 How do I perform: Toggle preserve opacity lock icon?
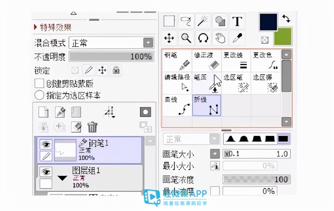[75, 70]
